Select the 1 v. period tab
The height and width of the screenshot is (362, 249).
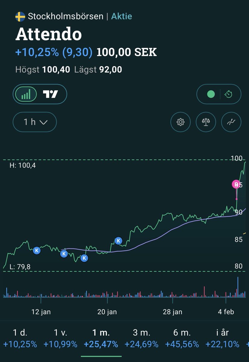(x=60, y=338)
